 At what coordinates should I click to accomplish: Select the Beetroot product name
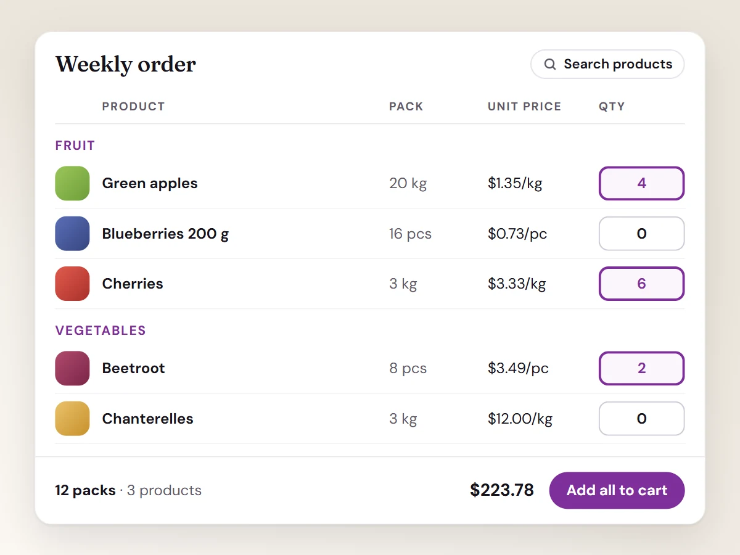point(134,368)
